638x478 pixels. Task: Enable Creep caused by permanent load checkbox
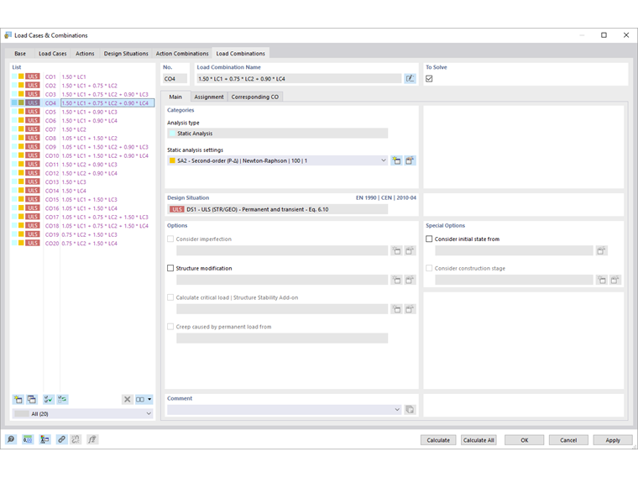(170, 327)
